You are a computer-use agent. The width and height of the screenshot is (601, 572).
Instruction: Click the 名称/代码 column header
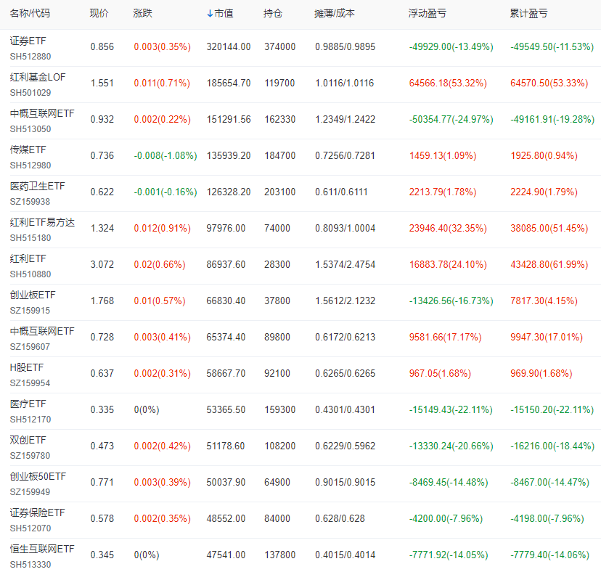(30, 13)
